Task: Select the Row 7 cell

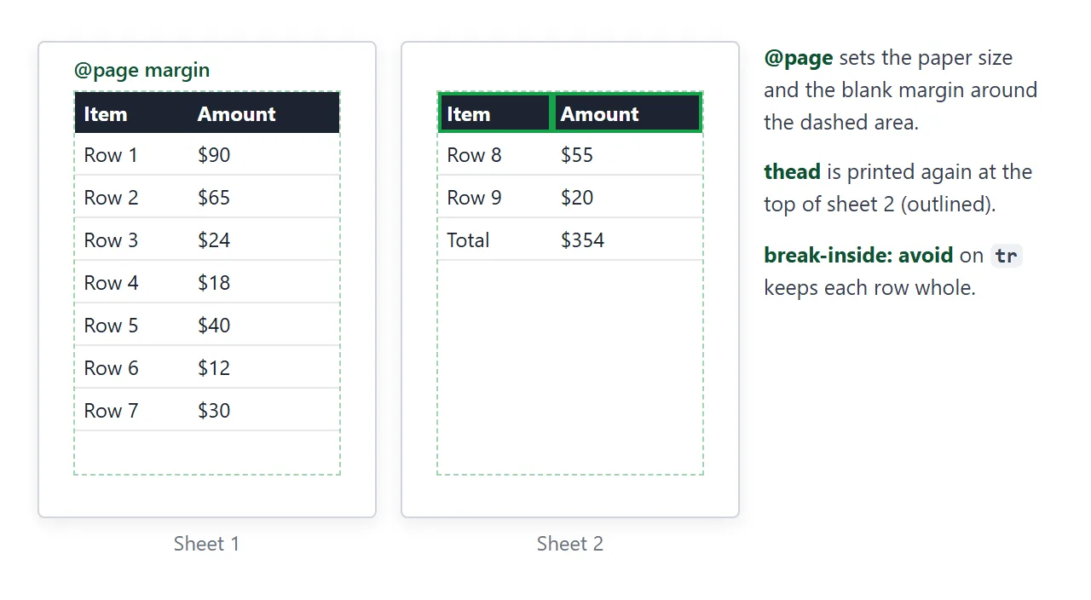Action: 132,410
